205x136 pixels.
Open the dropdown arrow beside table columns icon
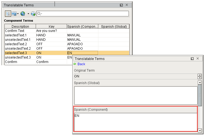(18, 14)
